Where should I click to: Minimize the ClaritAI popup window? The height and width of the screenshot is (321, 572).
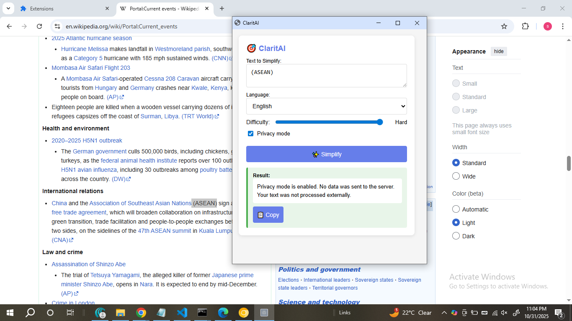coord(379,23)
